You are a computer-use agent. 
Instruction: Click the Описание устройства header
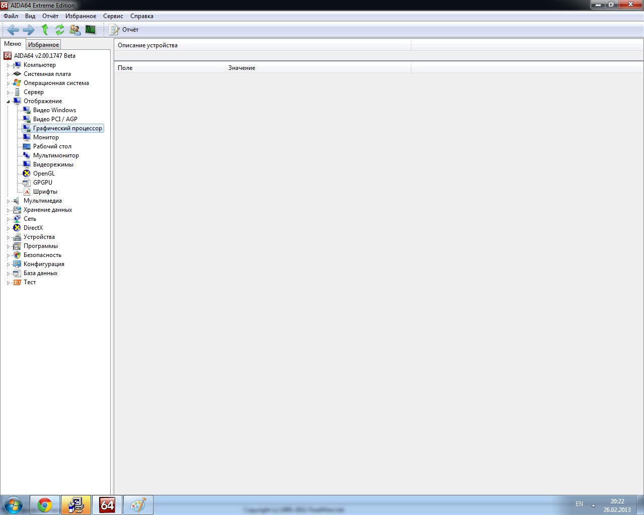tap(263, 45)
